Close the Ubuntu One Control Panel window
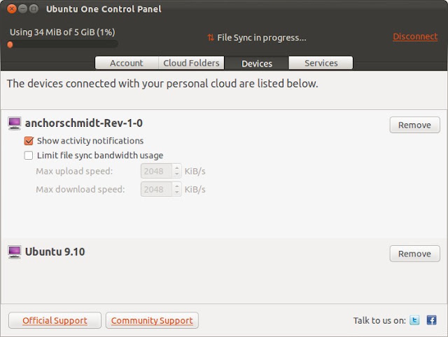The width and height of the screenshot is (448, 337). pos(12,9)
